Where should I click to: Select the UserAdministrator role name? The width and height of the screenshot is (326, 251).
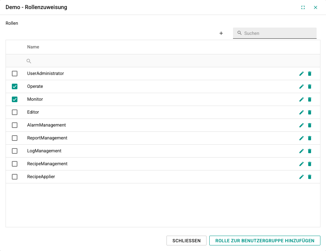(45, 74)
